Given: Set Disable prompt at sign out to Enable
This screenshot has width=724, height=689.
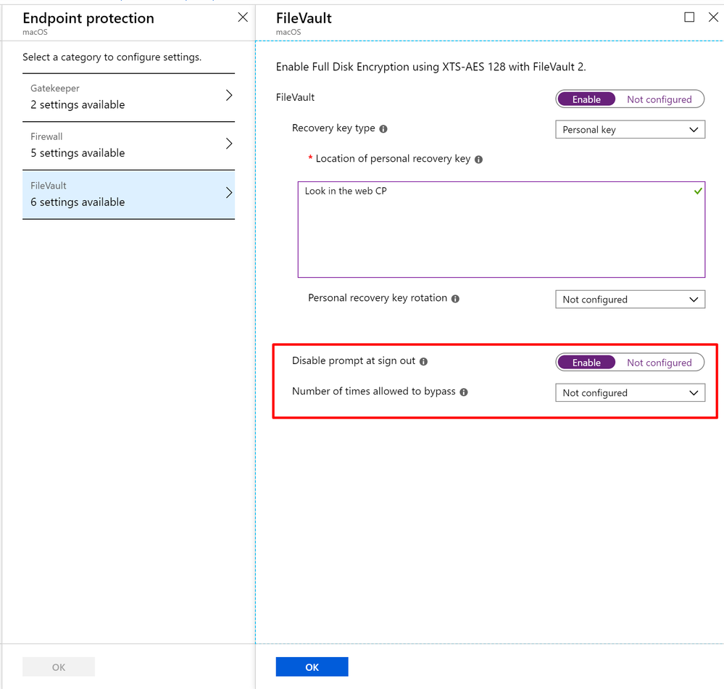Looking at the screenshot, I should (586, 363).
